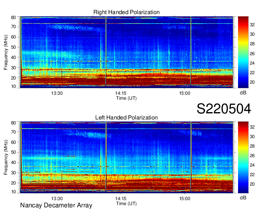Click the bottom plot's dB color scale bar
The height and width of the screenshot is (210, 259).
243,157
